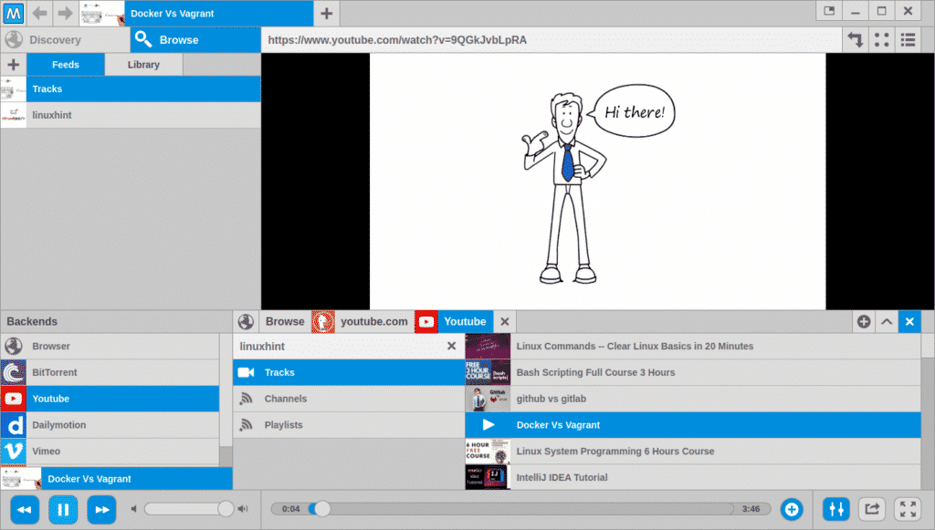The height and width of the screenshot is (530, 935).
Task: Select Channels search category
Action: [x=285, y=399]
